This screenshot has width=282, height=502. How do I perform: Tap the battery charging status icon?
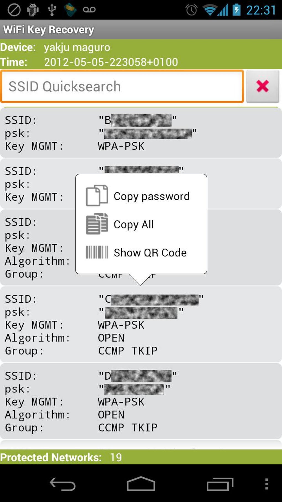[236, 10]
